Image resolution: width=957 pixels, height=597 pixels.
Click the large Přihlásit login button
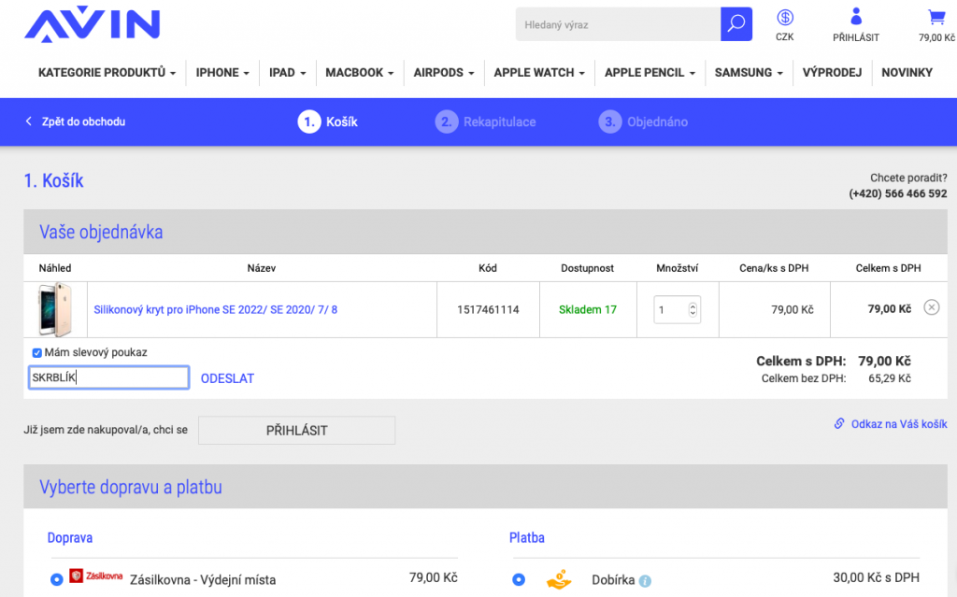coord(296,431)
